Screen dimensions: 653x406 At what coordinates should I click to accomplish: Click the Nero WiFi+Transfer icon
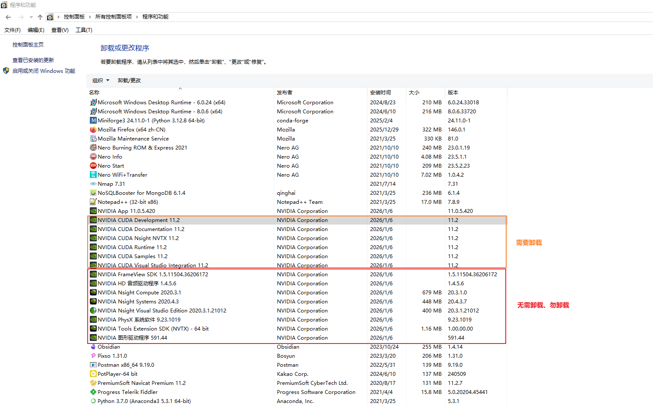point(93,175)
